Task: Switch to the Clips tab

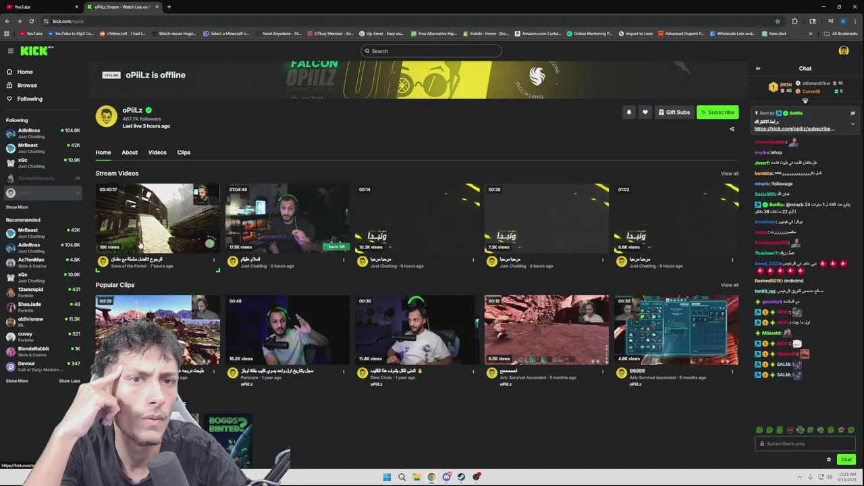Action: (184, 153)
